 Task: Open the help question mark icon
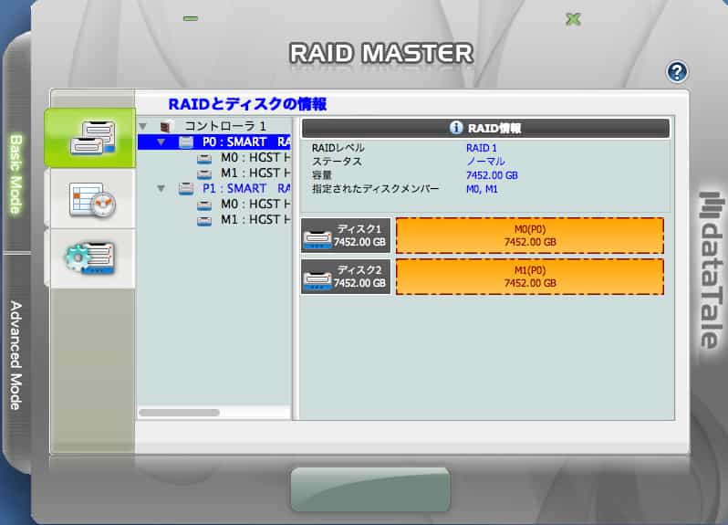[x=677, y=72]
